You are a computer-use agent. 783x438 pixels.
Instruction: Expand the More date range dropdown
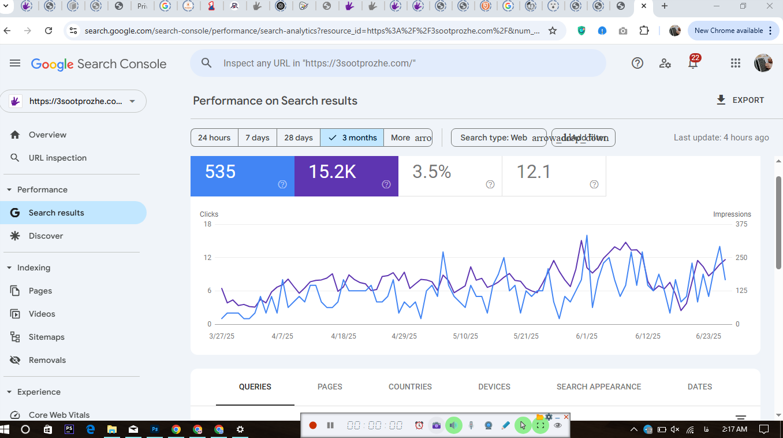tap(408, 138)
